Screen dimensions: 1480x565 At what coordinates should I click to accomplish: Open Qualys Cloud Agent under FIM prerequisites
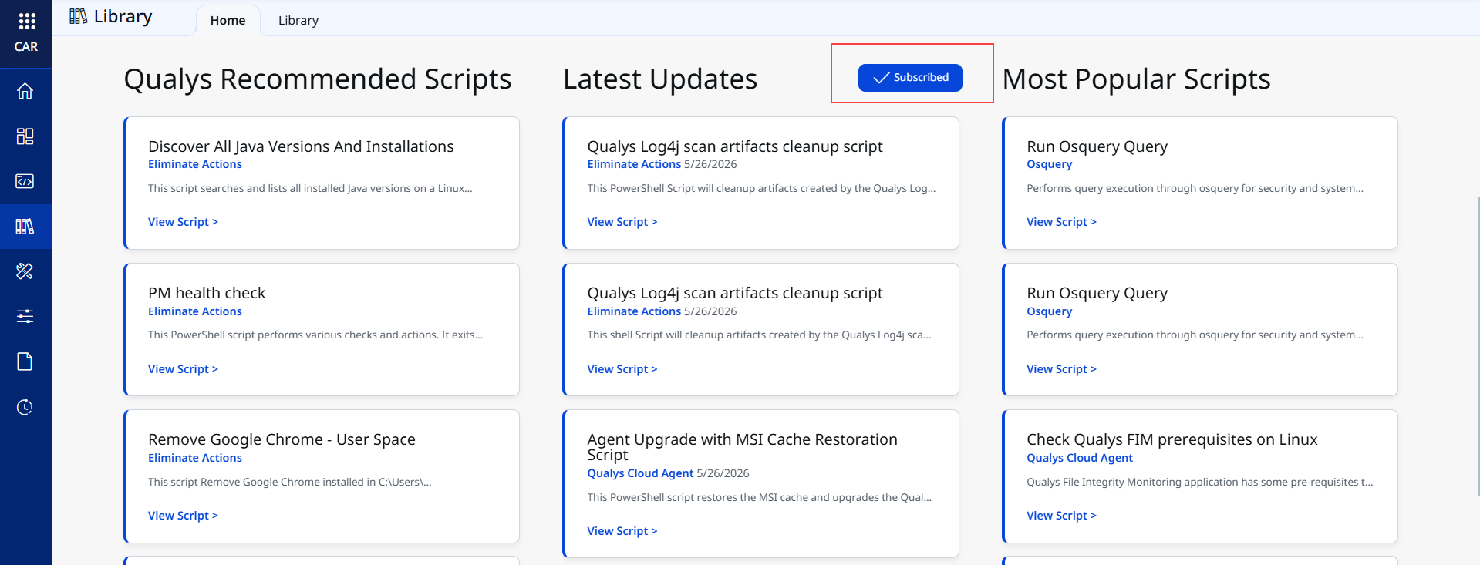1080,458
